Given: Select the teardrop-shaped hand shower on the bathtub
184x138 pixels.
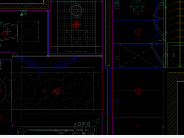Looking at the screenshot, I should [75, 128].
